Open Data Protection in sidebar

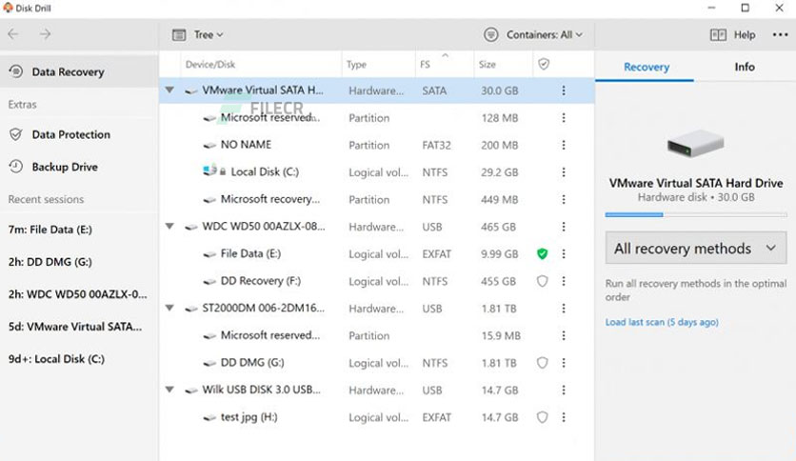tap(79, 134)
